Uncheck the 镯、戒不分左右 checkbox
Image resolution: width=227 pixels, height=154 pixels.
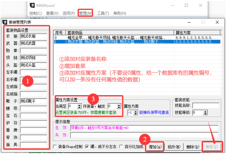[87, 147]
